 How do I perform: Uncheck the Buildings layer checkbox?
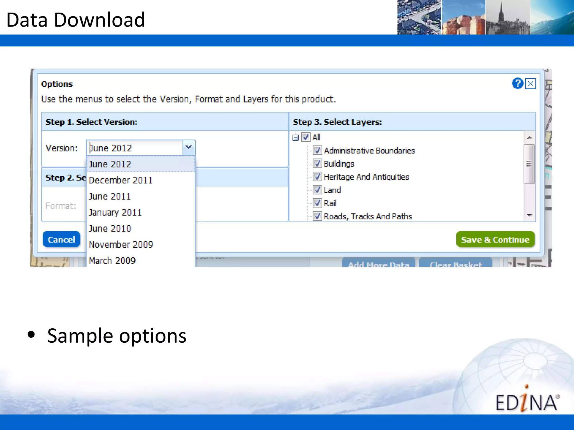click(x=317, y=163)
